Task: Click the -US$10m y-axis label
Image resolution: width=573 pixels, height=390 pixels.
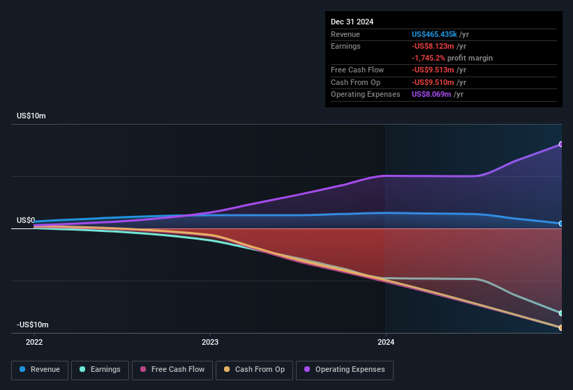Action: coord(33,325)
